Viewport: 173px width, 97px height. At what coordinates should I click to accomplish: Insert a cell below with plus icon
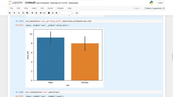click(x=14, y=13)
